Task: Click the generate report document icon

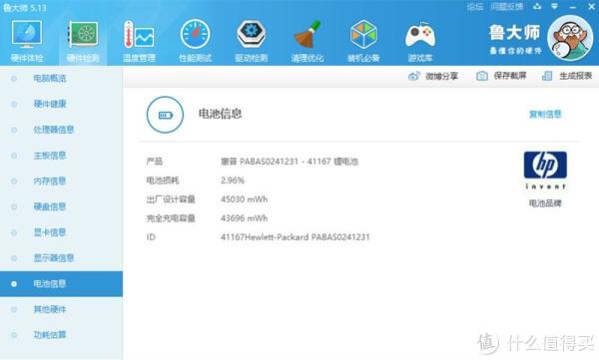Action: coord(547,76)
